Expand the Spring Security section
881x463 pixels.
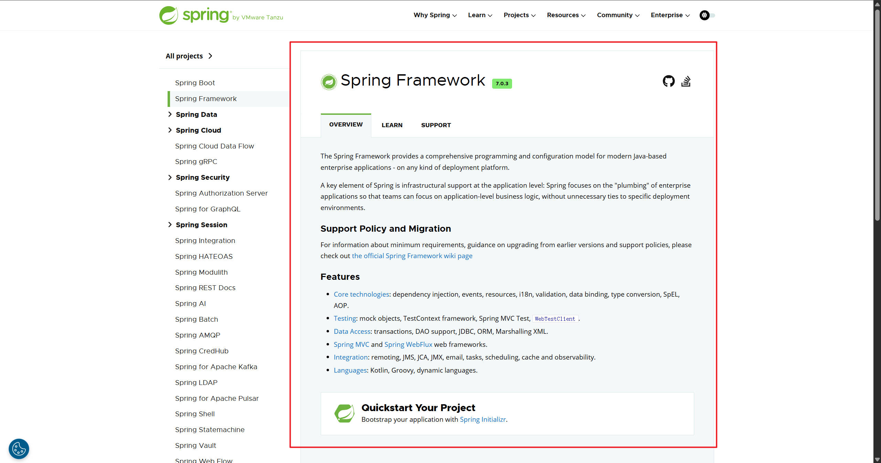(170, 177)
